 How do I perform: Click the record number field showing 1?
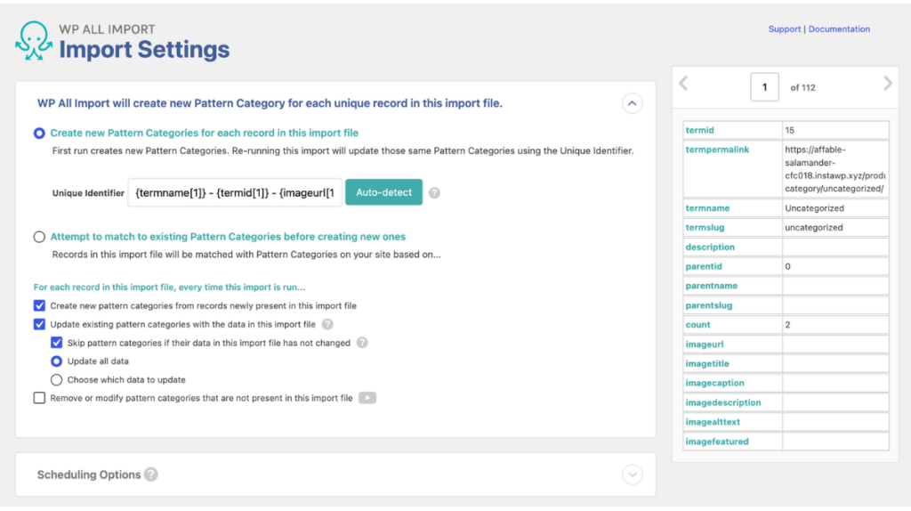pyautogui.click(x=764, y=87)
